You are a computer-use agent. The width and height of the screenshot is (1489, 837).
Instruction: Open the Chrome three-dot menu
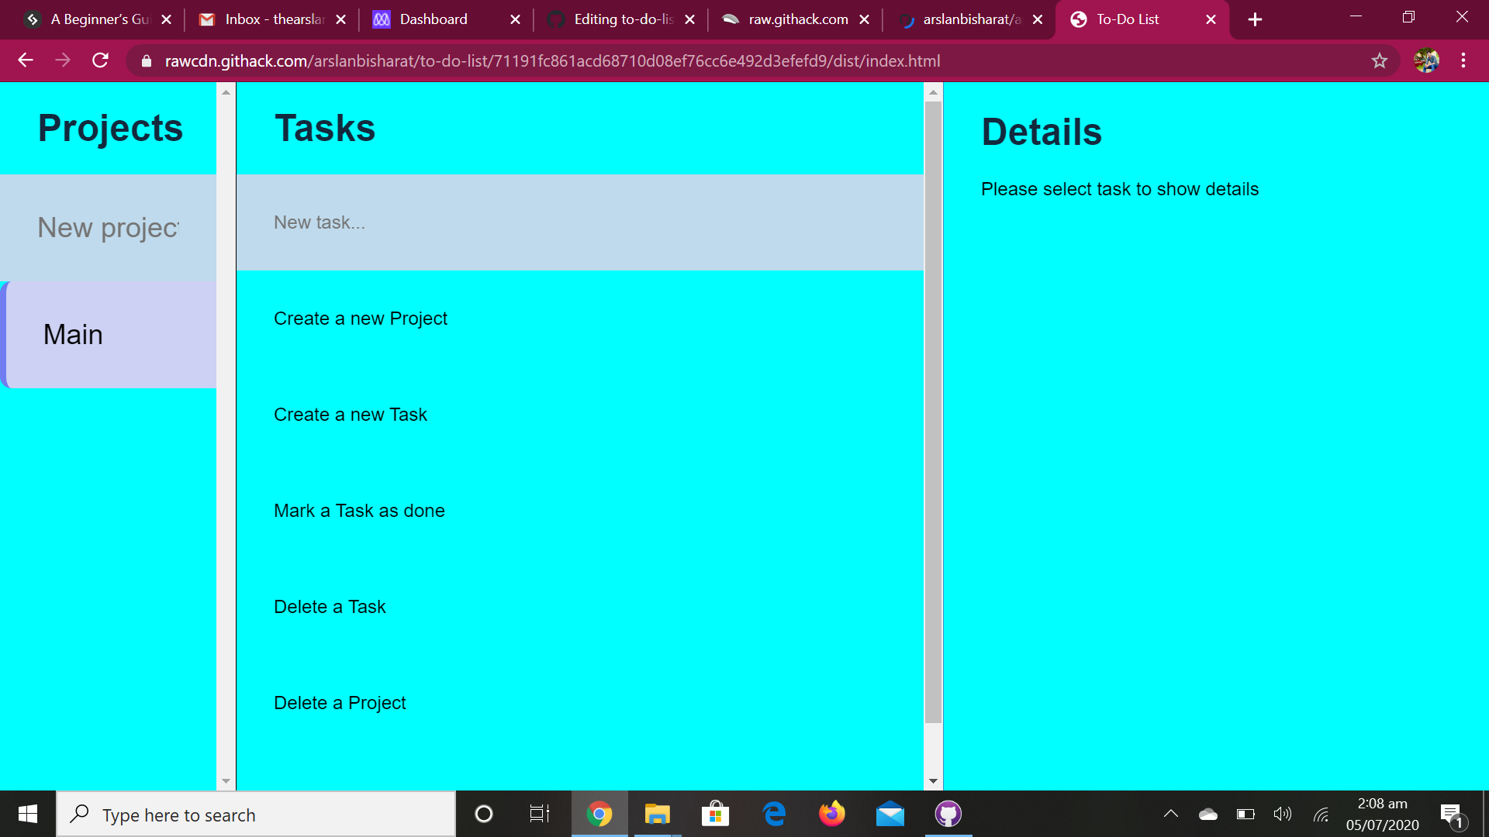click(x=1463, y=60)
